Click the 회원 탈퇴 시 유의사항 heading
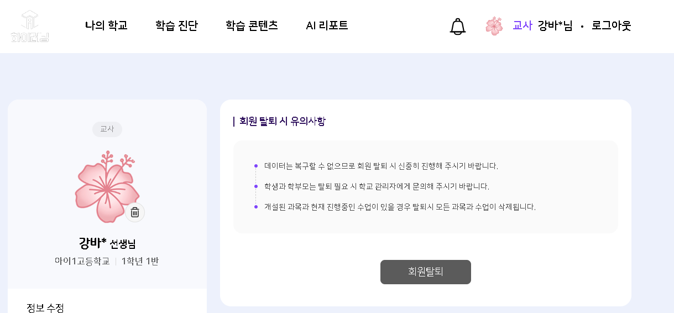 point(282,121)
